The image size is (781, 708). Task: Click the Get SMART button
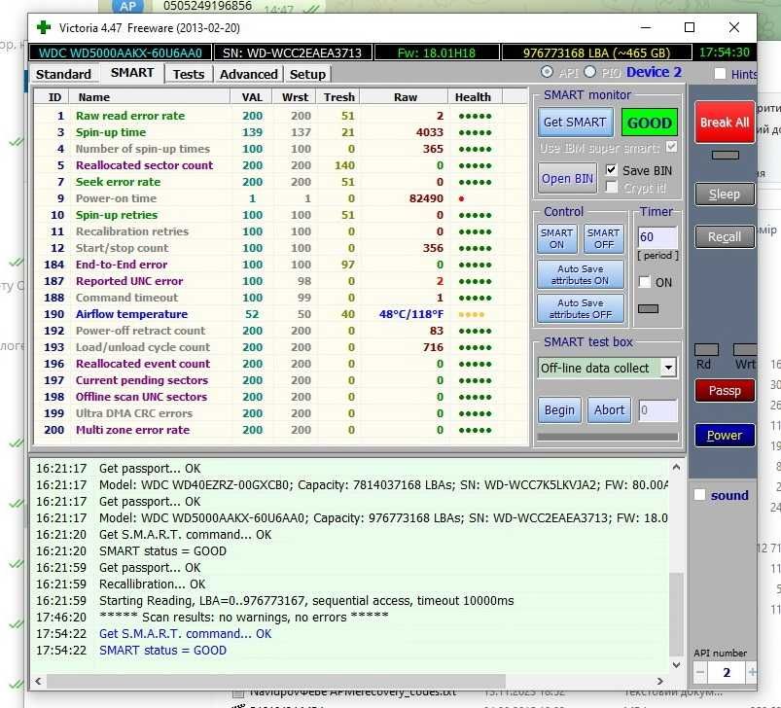(575, 123)
